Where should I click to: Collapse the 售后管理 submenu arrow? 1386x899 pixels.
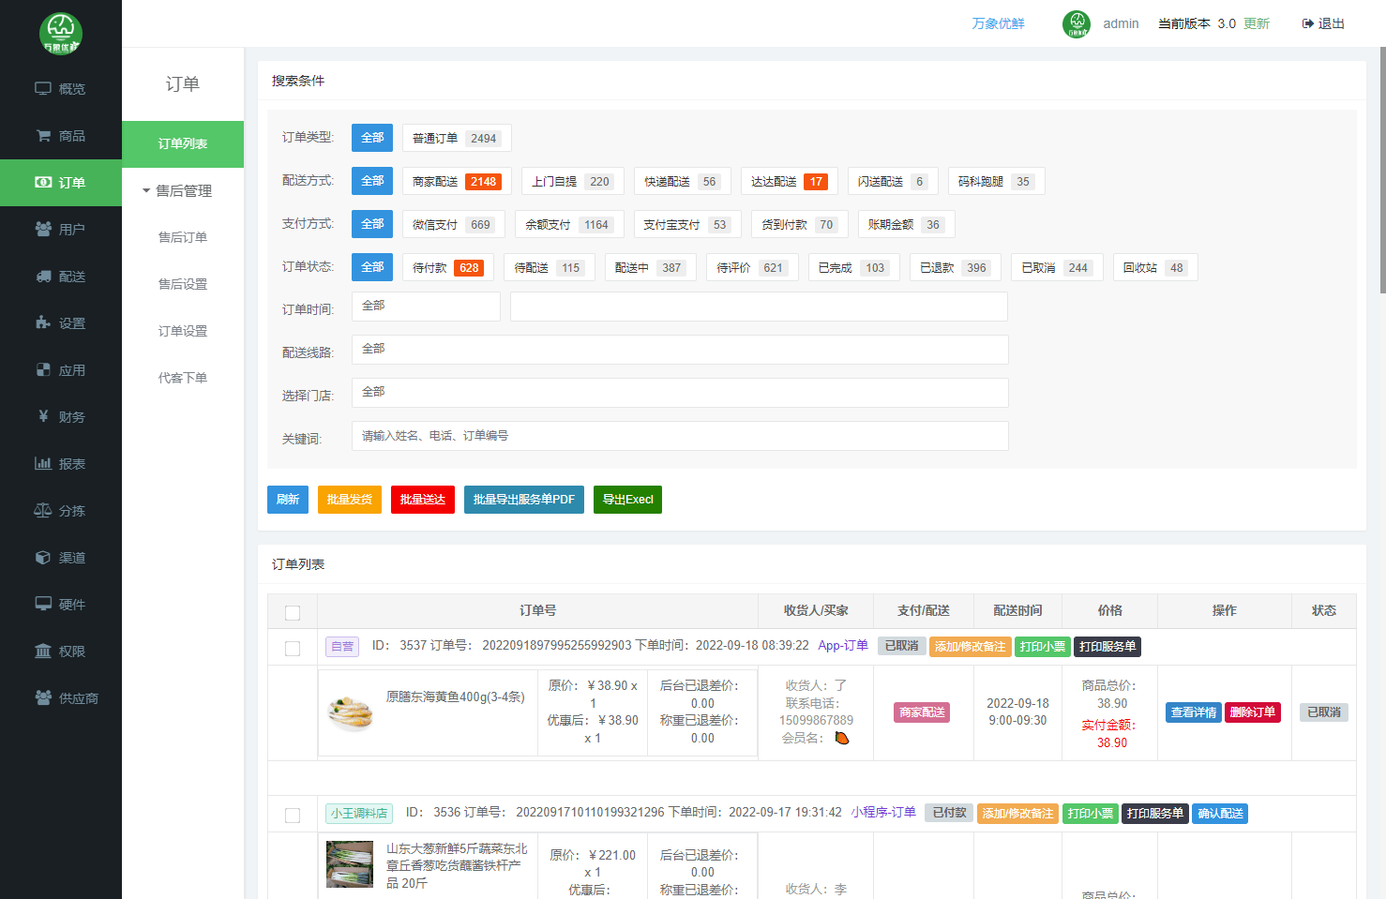(146, 191)
